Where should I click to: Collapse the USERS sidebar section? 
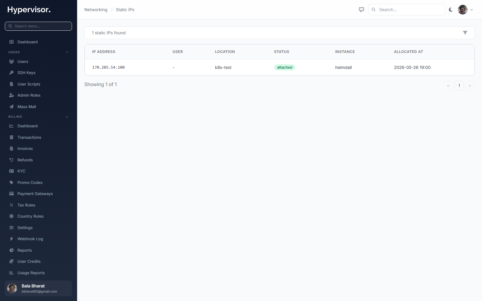(x=67, y=52)
